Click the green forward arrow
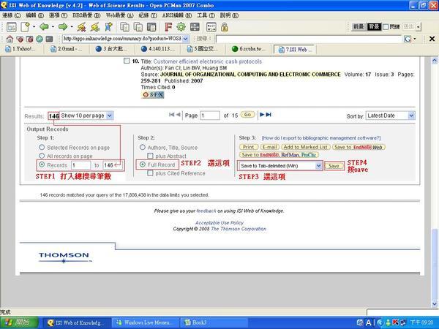 click(x=63, y=27)
